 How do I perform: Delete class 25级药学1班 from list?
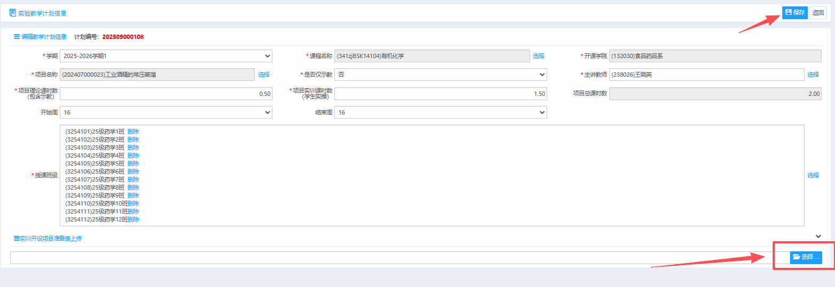pos(133,132)
